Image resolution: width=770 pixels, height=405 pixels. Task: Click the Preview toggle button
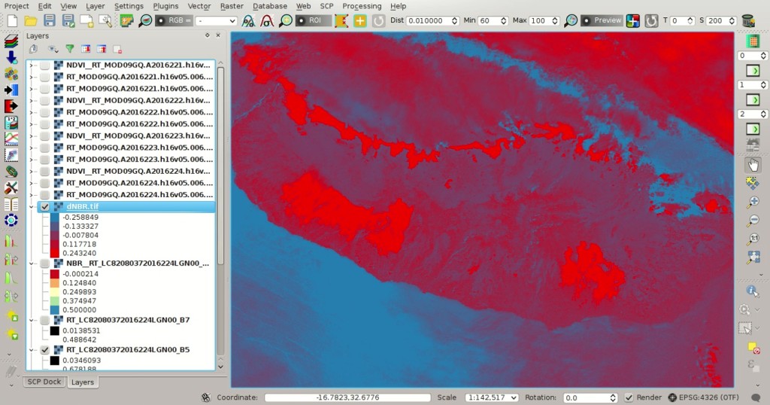[602, 20]
